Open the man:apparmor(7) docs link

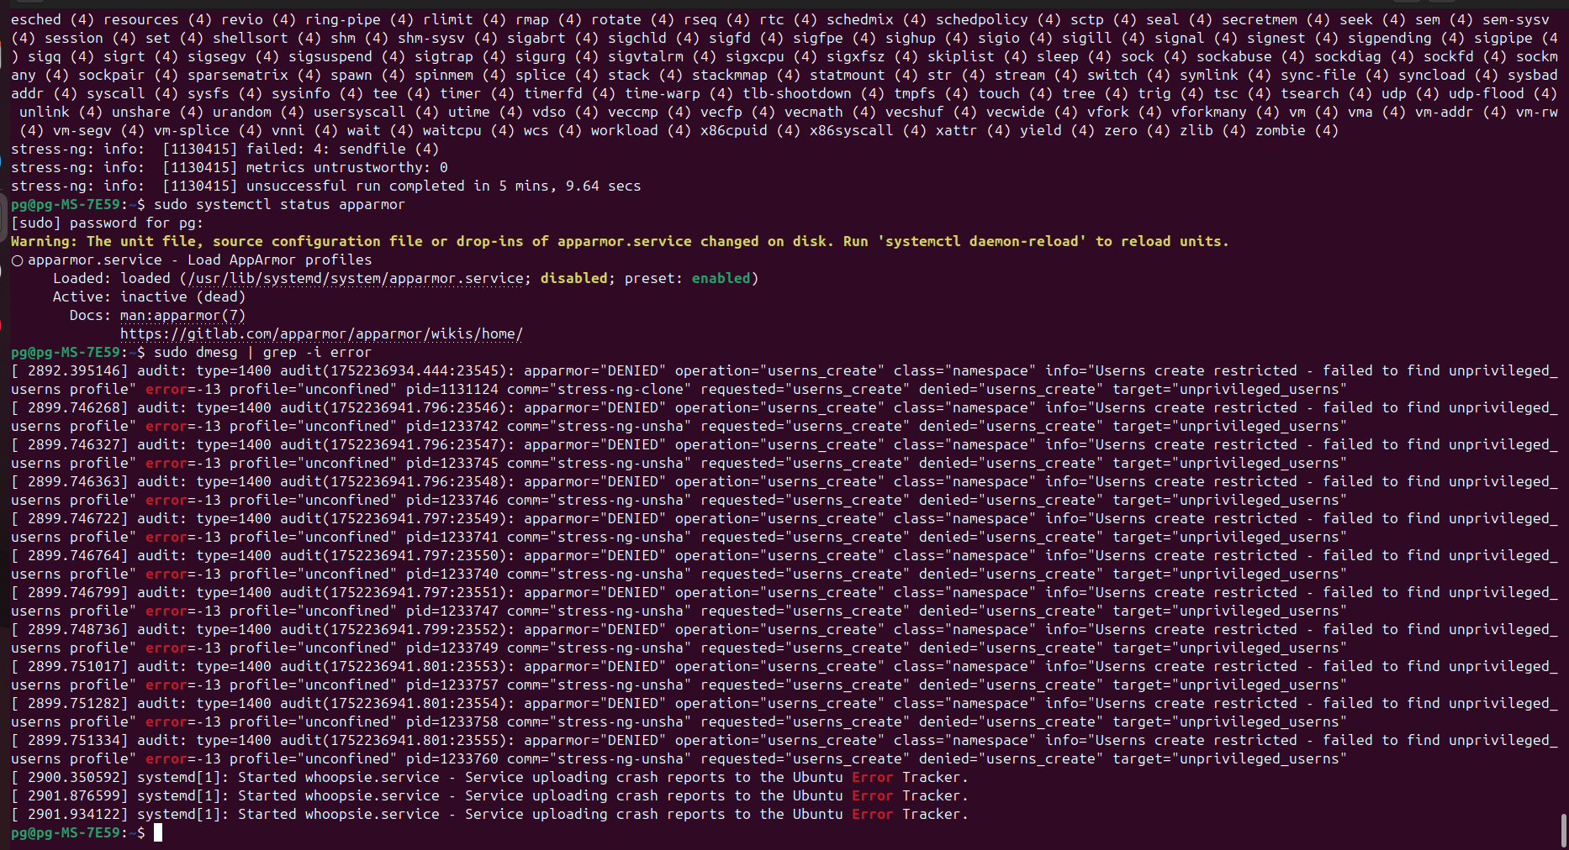pos(182,316)
